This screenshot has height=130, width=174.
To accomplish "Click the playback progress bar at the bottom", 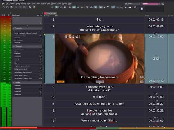I will coord(87,128).
